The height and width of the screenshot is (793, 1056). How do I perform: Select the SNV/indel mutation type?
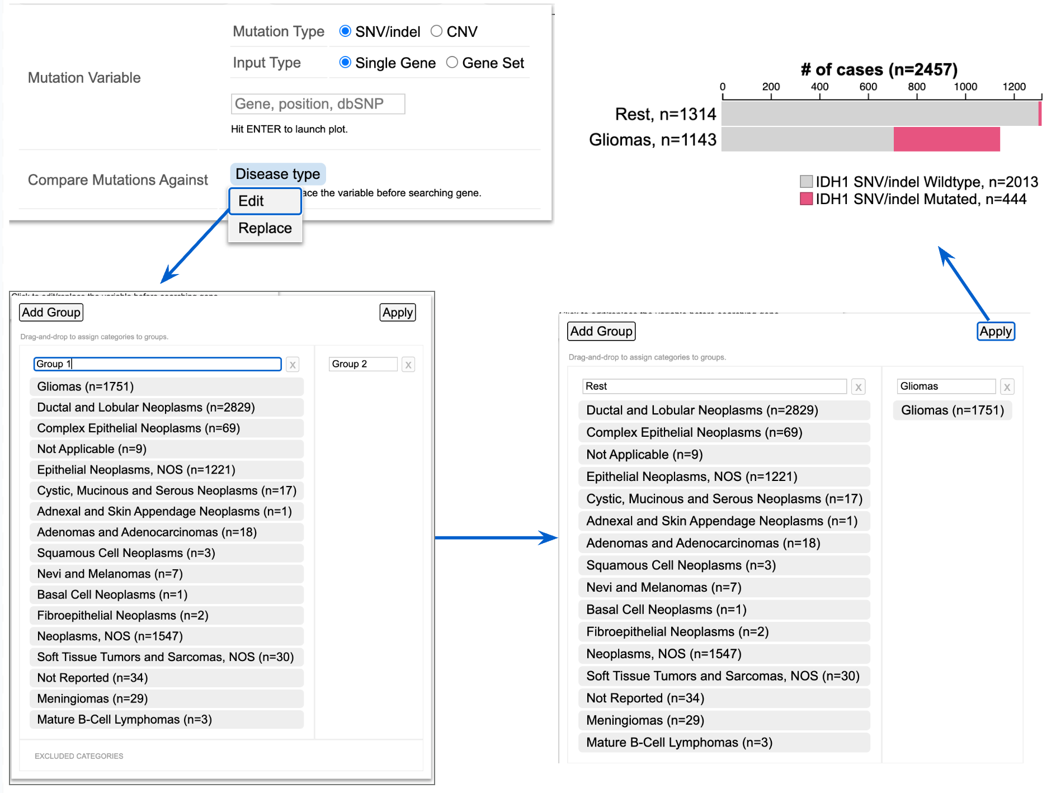[x=346, y=31]
